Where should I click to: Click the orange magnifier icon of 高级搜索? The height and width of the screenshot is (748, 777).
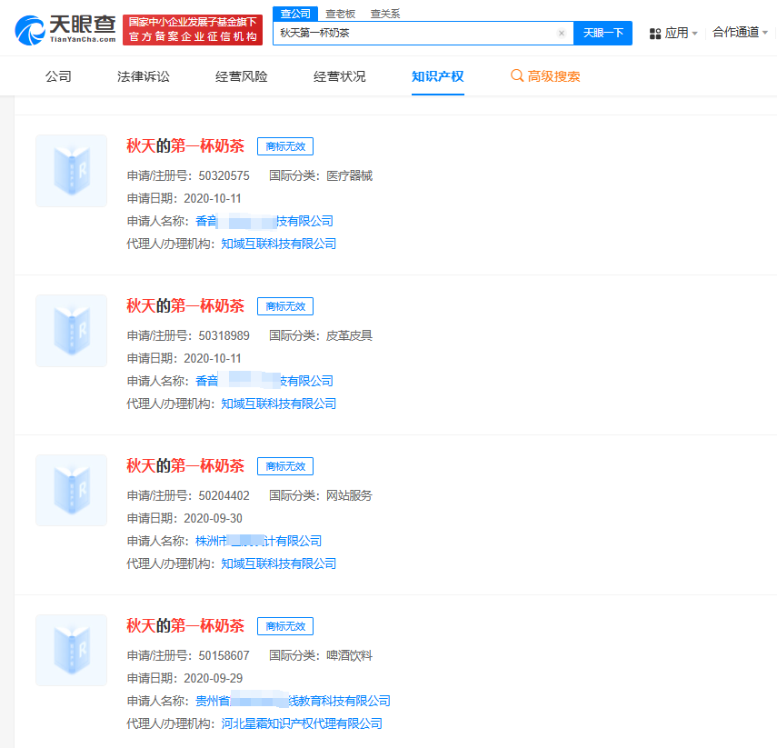516,78
